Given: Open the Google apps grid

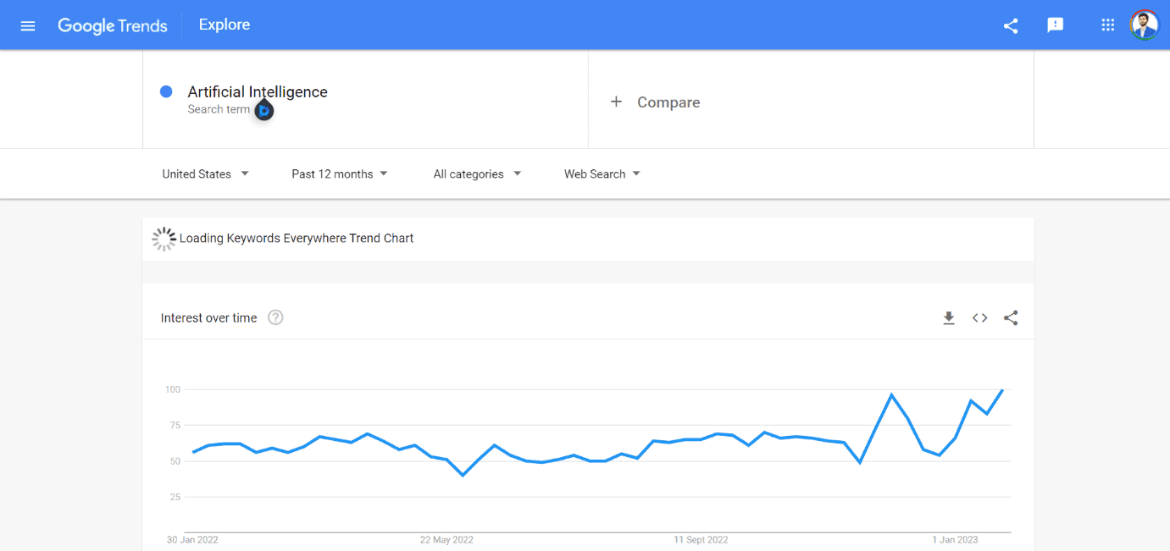Looking at the screenshot, I should [1107, 25].
